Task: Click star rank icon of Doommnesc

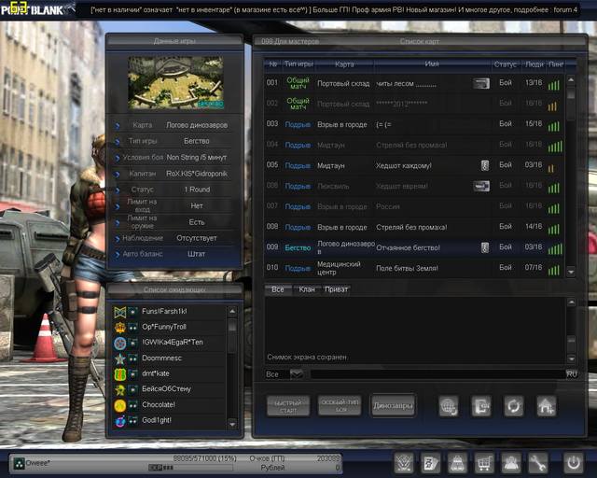Action: (120, 358)
